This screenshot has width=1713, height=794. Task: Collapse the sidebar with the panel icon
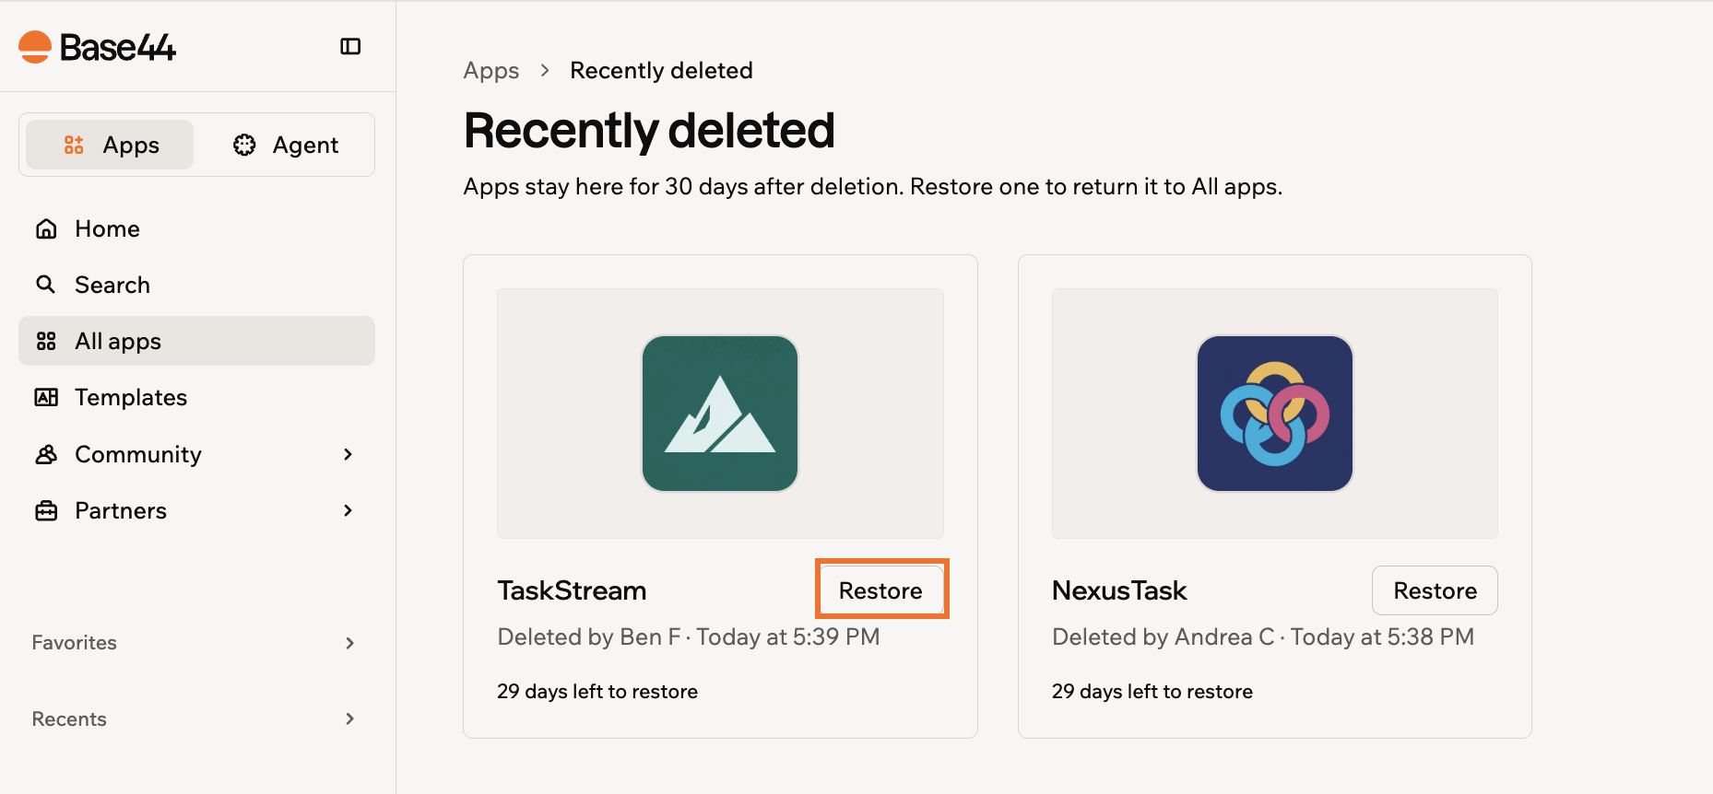point(350,47)
